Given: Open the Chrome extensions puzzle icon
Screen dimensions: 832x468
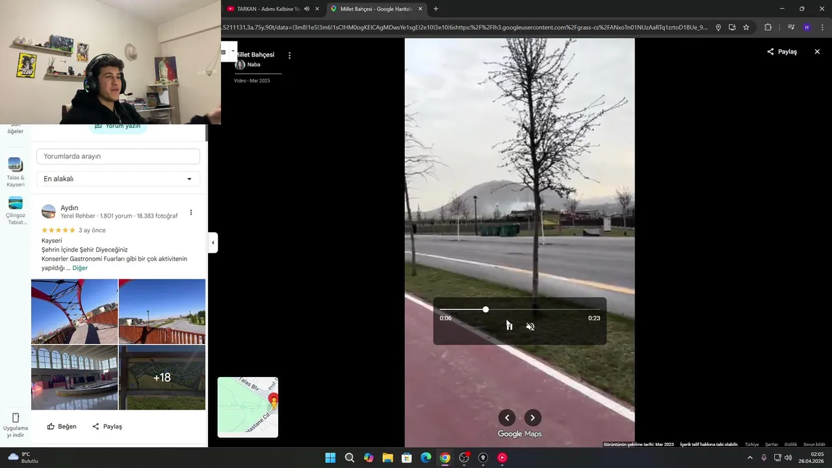Looking at the screenshot, I should (768, 27).
